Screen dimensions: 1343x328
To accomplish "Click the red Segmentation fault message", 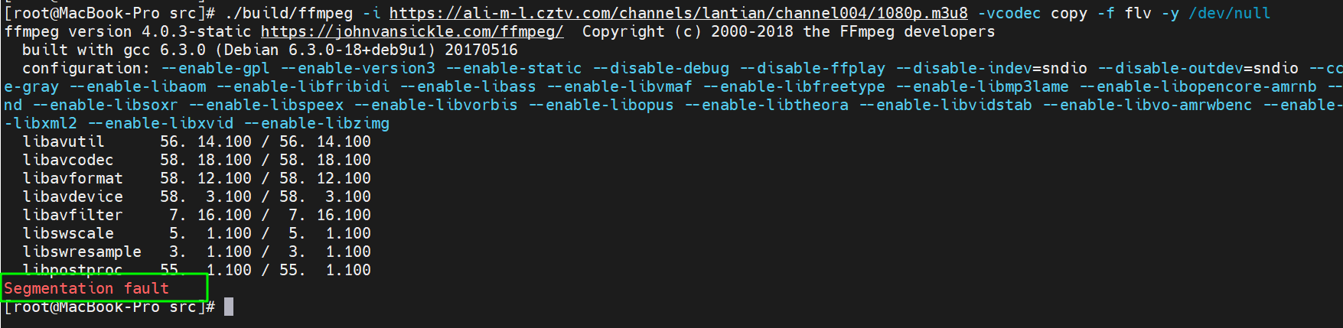I will [86, 288].
